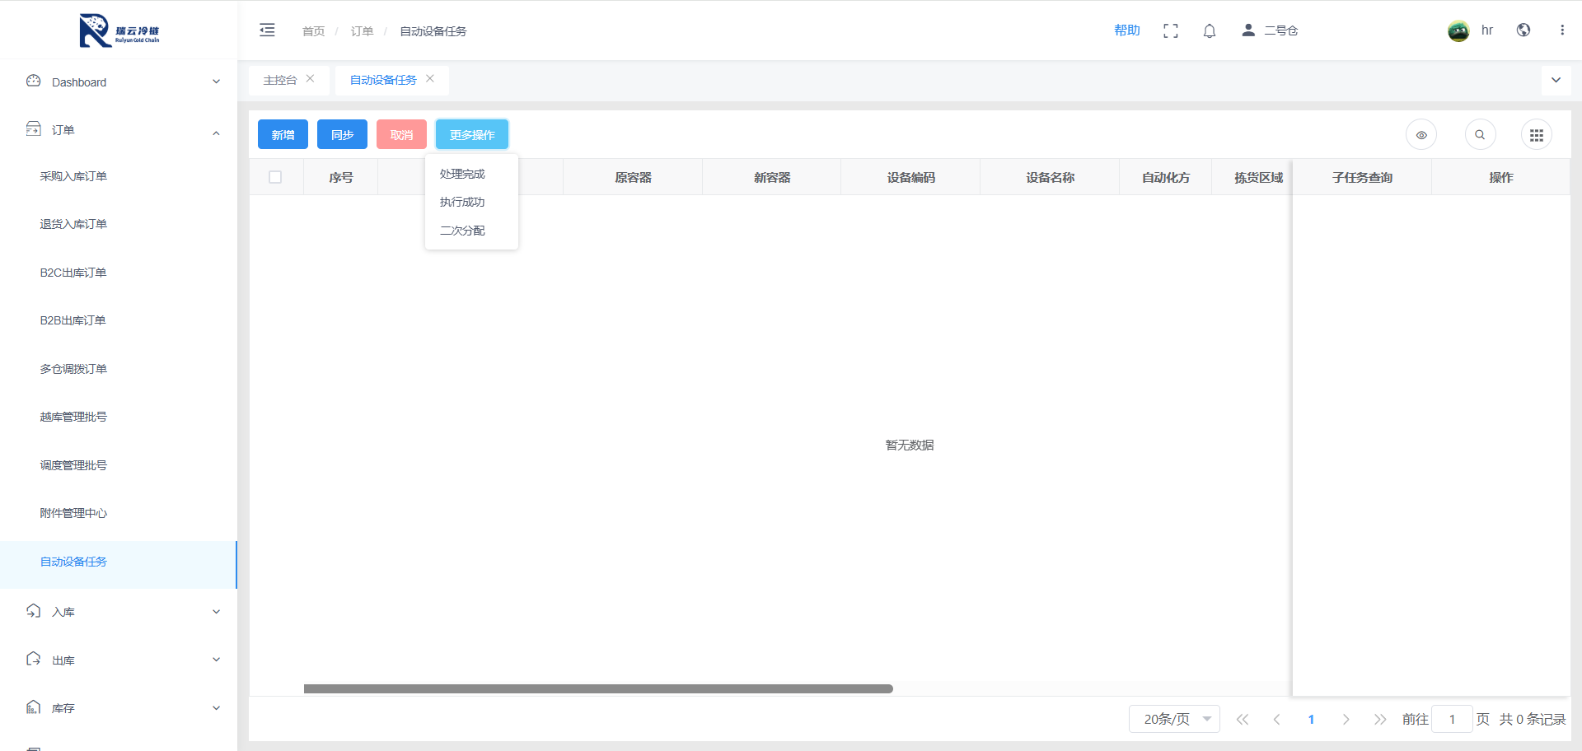Click the 订单 sidebar icon
The height and width of the screenshot is (751, 1582).
pyautogui.click(x=34, y=129)
